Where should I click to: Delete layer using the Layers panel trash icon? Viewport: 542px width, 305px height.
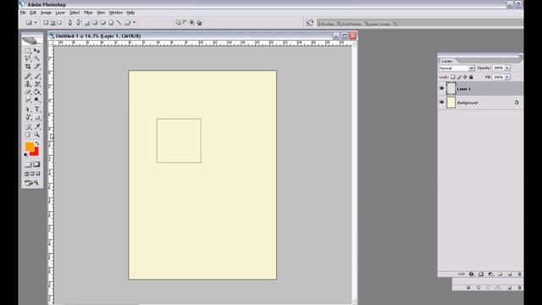pos(519,274)
